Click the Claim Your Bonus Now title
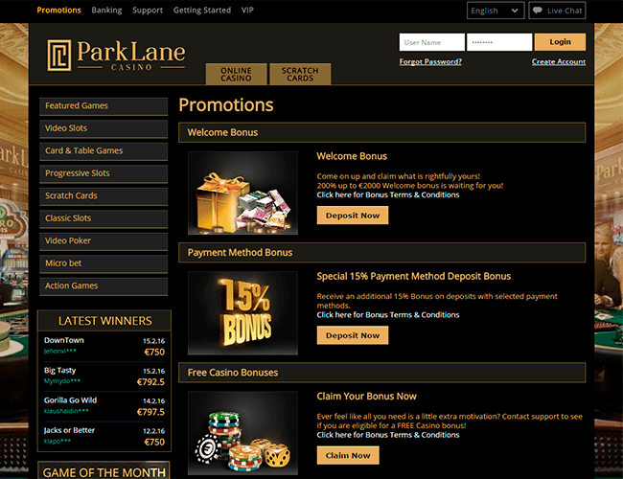The image size is (623, 479). click(366, 397)
